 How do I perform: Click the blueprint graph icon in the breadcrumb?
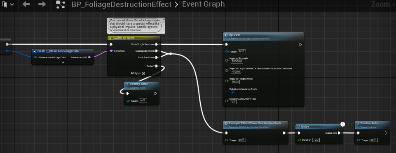[61, 4]
